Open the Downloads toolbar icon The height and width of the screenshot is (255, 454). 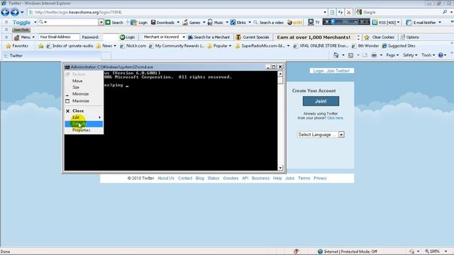point(153,22)
